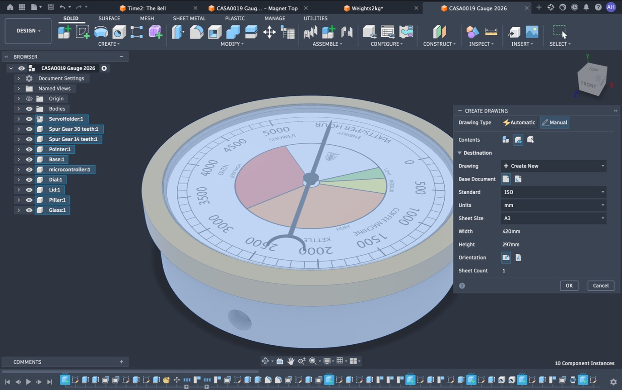Image resolution: width=622 pixels, height=390 pixels.
Task: Click the Orbit navigation icon
Action: tap(266, 361)
